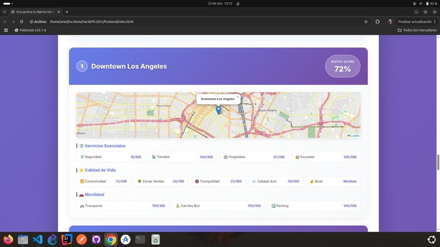
Task: Open the Chrome profile avatar
Action: point(389,22)
